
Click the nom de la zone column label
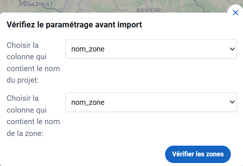[33, 116]
